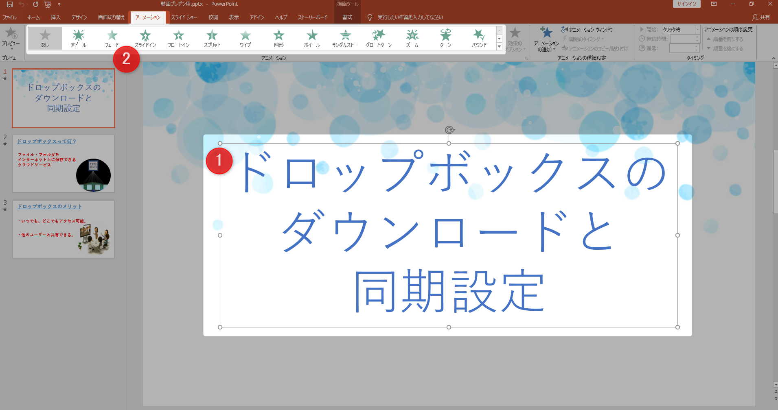778x410 pixels.
Task: Select slide 3 thumbnail メリット
Action: tap(64, 229)
